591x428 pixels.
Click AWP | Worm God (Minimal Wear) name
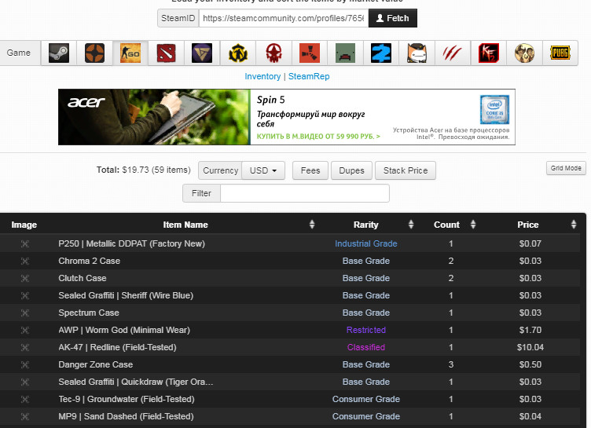[124, 330]
